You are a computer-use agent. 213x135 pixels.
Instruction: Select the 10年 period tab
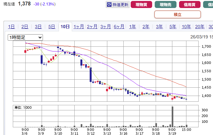(186, 27)
